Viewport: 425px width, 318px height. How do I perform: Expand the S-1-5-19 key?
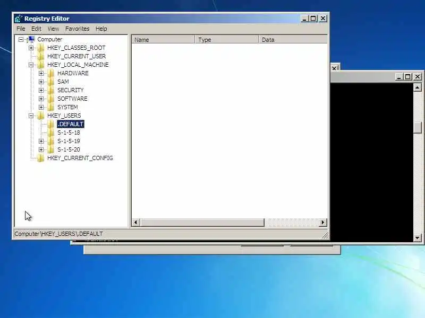point(41,141)
